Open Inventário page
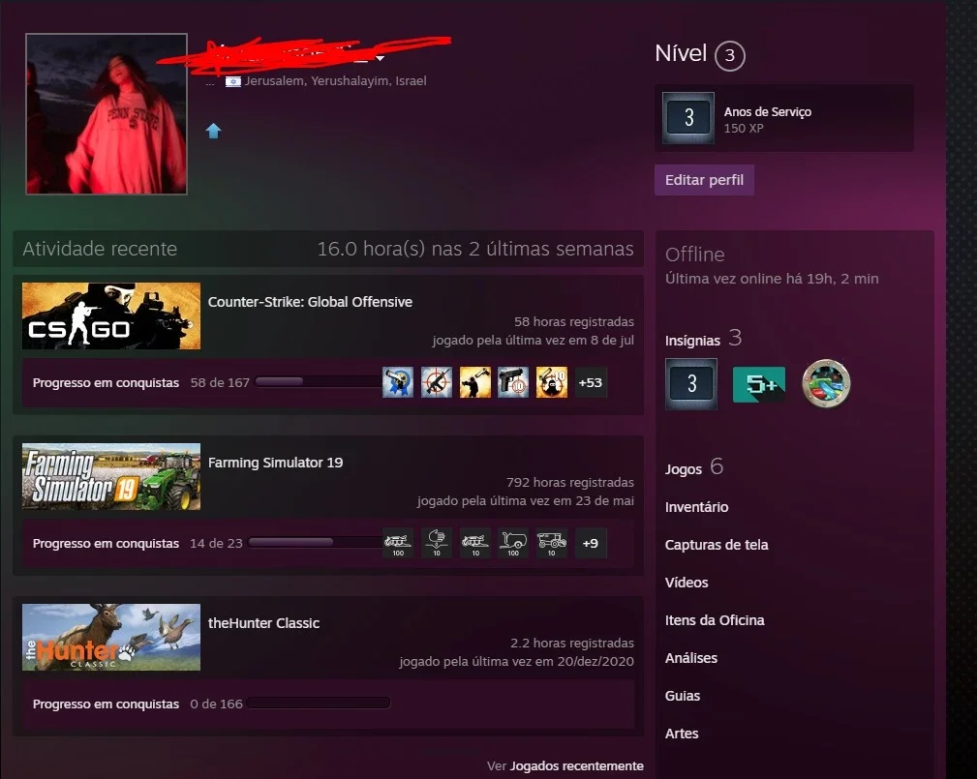The width and height of the screenshot is (977, 779). coord(696,507)
